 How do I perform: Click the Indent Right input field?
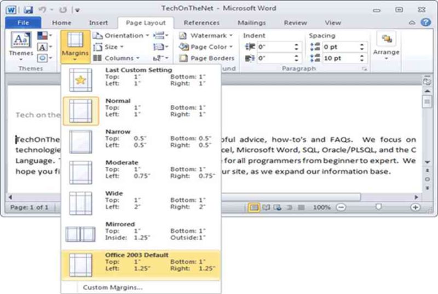coord(274,58)
